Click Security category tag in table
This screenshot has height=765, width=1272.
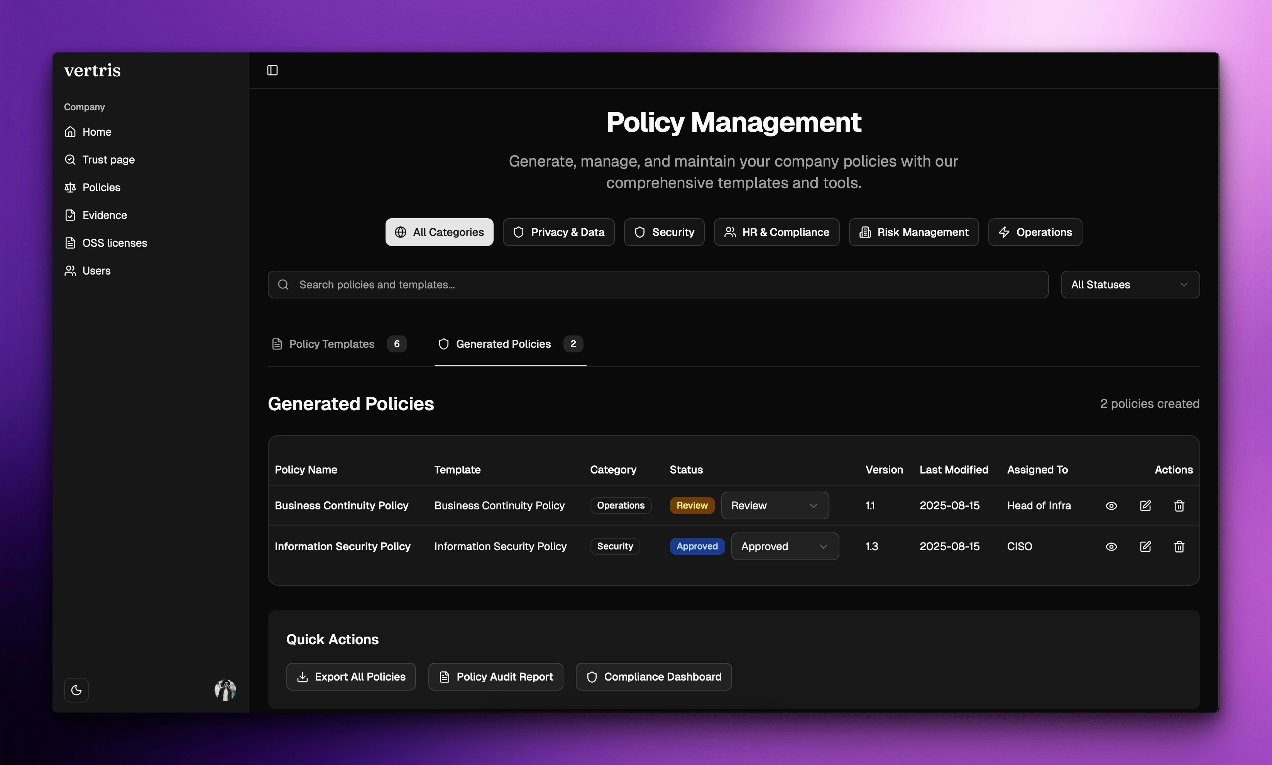616,546
